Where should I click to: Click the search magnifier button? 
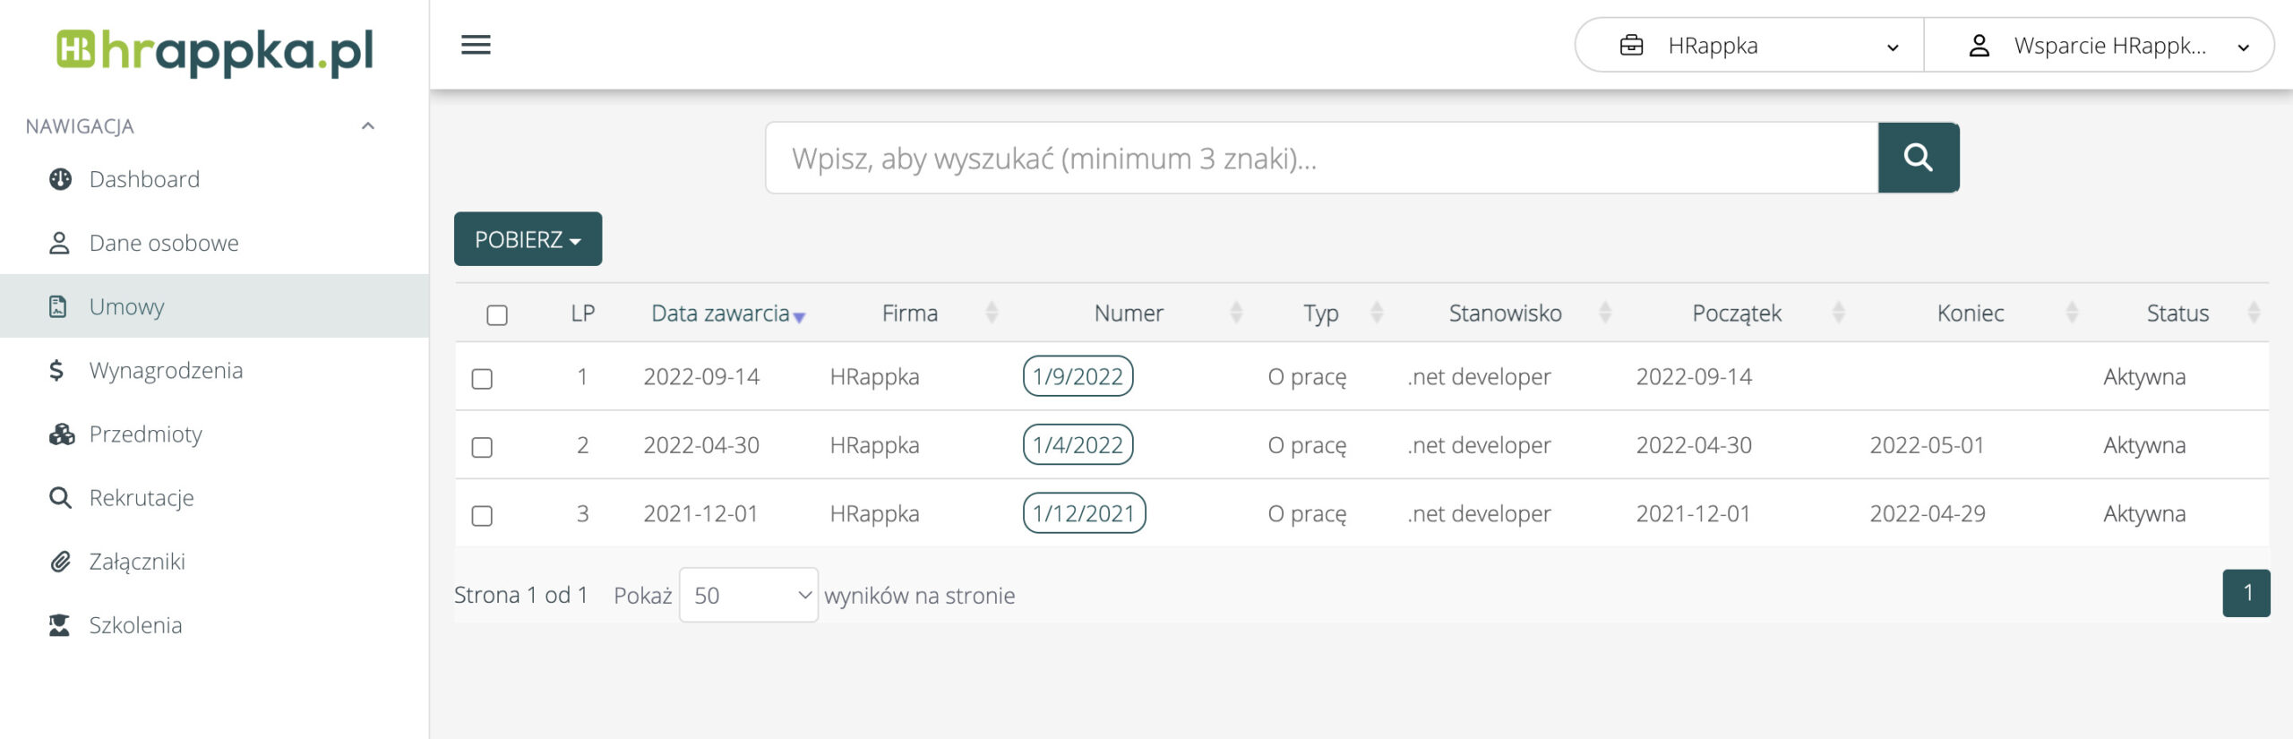[x=1919, y=158]
